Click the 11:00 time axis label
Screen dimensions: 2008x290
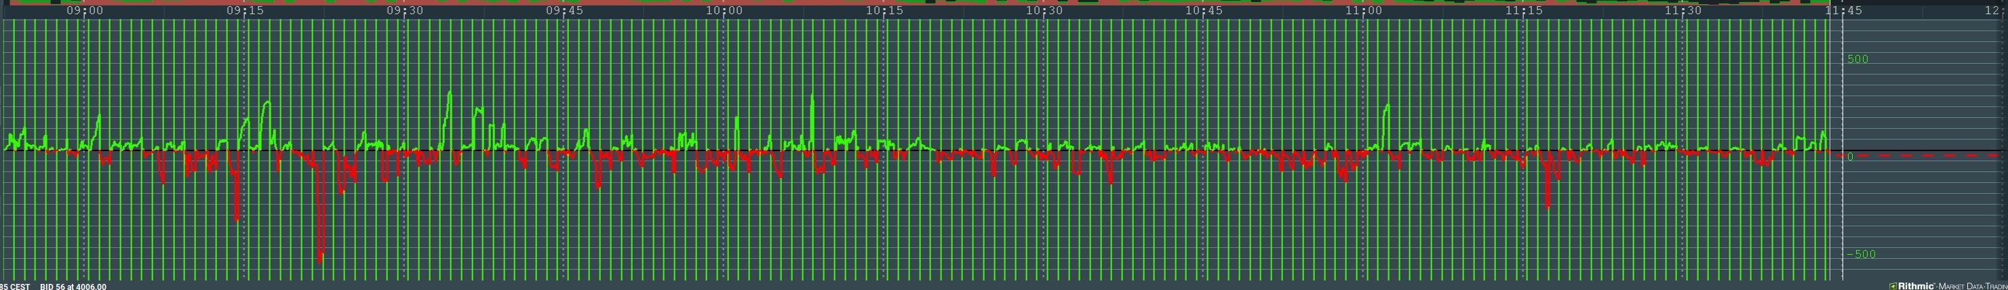tap(1363, 11)
